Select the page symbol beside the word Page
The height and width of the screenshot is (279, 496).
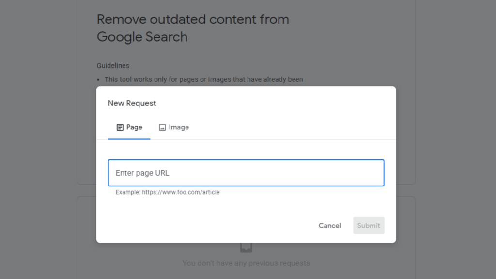click(120, 127)
